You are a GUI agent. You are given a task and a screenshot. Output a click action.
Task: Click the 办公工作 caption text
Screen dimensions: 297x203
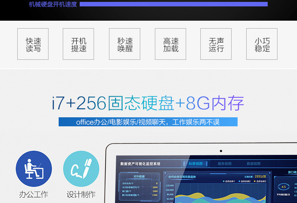tap(34, 194)
